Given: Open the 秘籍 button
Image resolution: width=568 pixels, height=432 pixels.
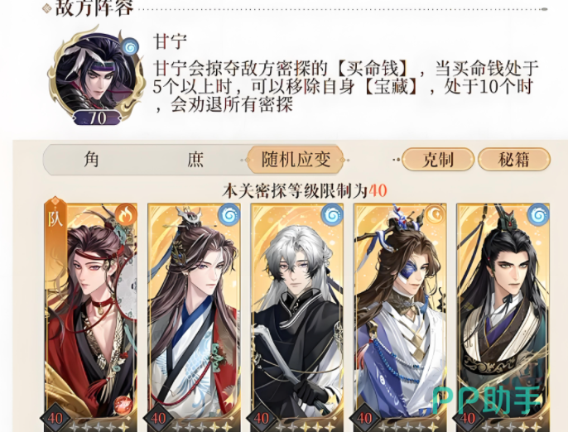Looking at the screenshot, I should tap(514, 160).
